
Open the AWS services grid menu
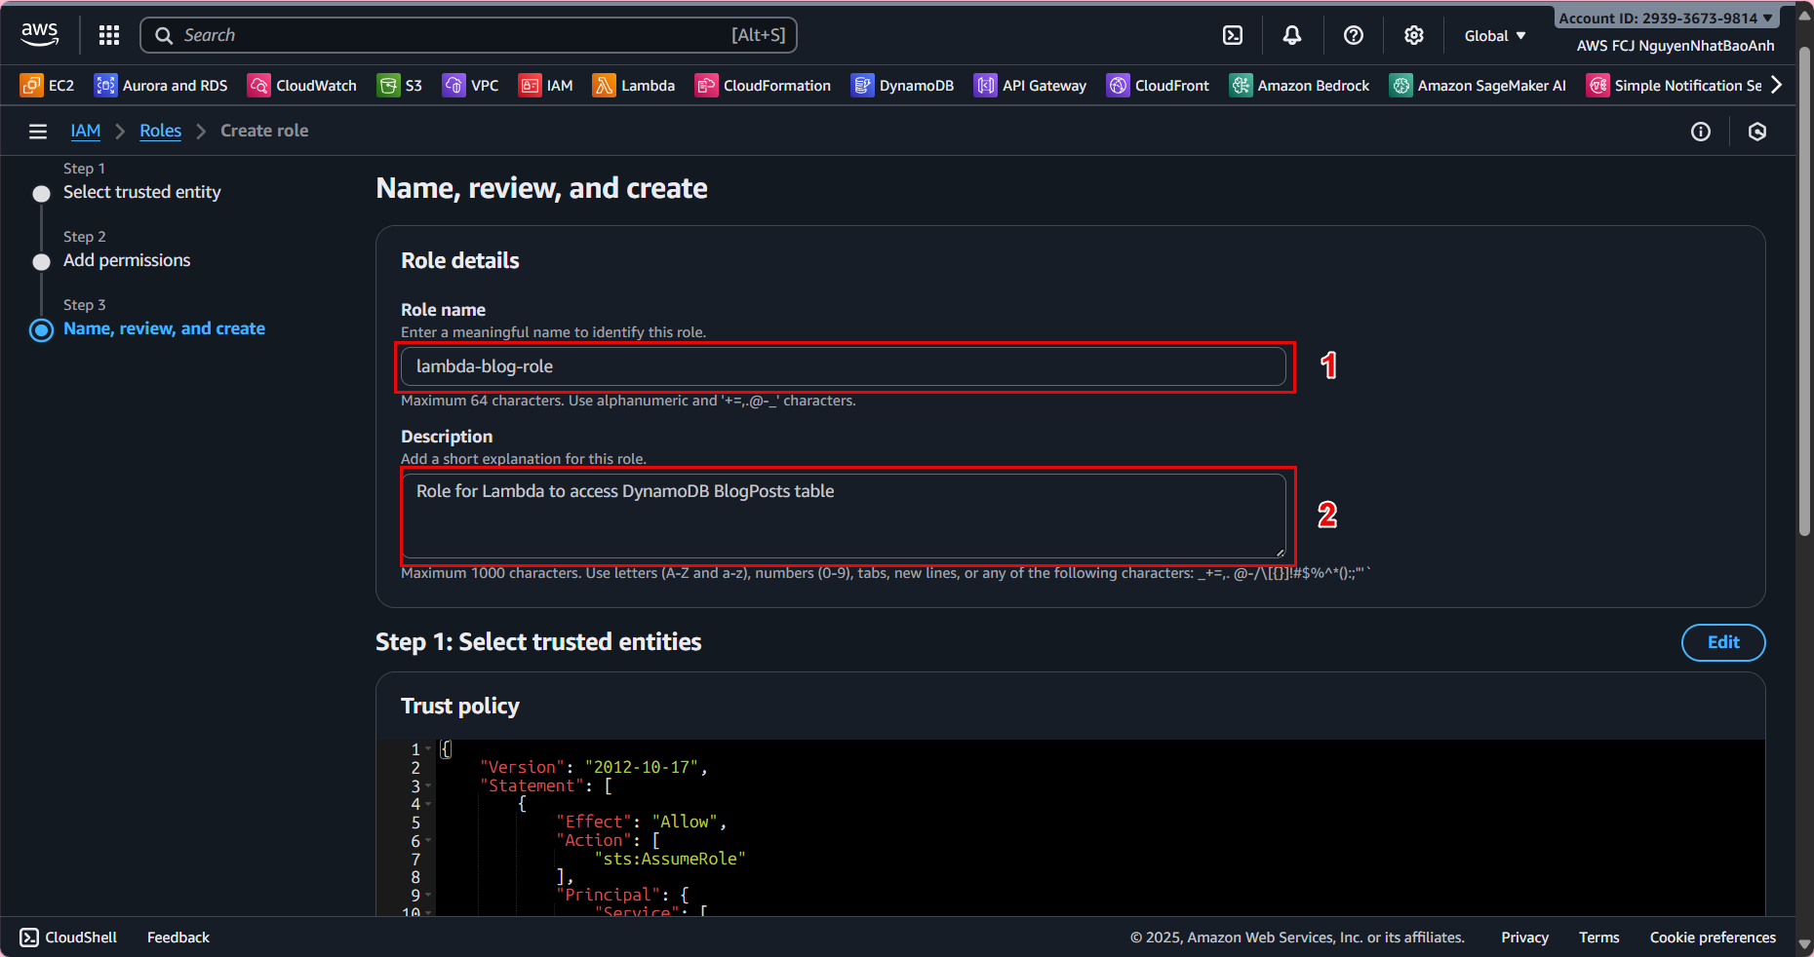[x=109, y=35]
